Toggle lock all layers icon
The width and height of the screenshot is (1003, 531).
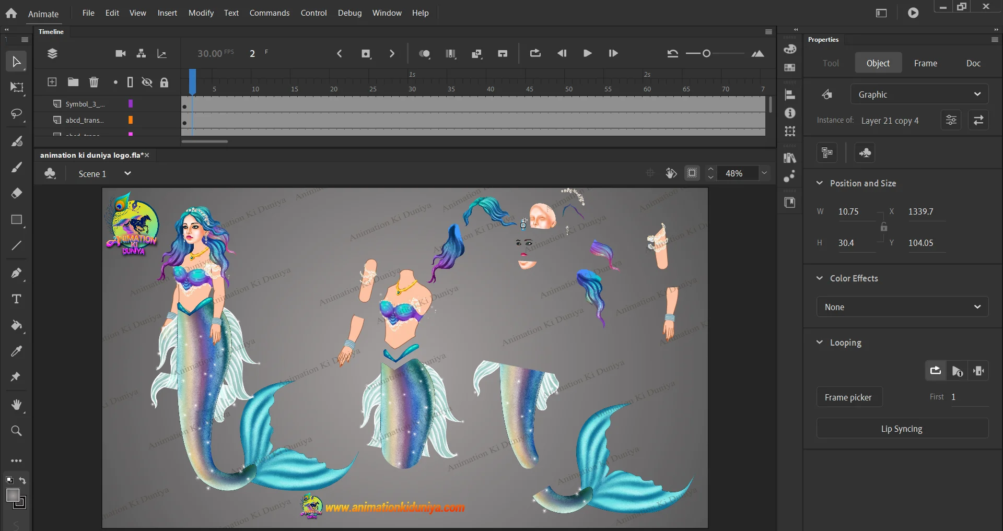(x=164, y=82)
